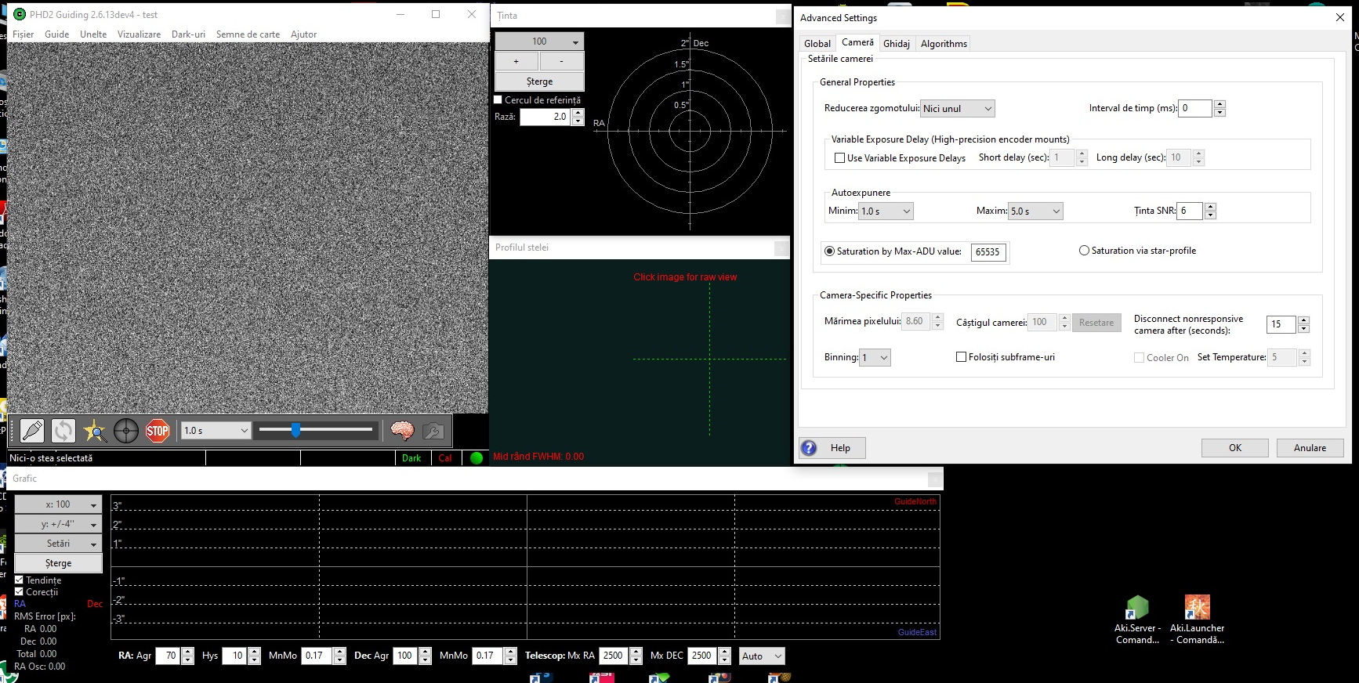
Task: Start looping exposures with the loop icon
Action: click(63, 431)
